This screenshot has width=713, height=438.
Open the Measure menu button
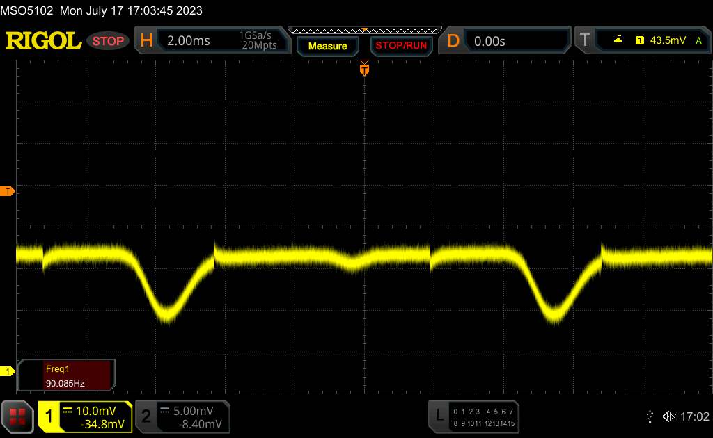[327, 46]
